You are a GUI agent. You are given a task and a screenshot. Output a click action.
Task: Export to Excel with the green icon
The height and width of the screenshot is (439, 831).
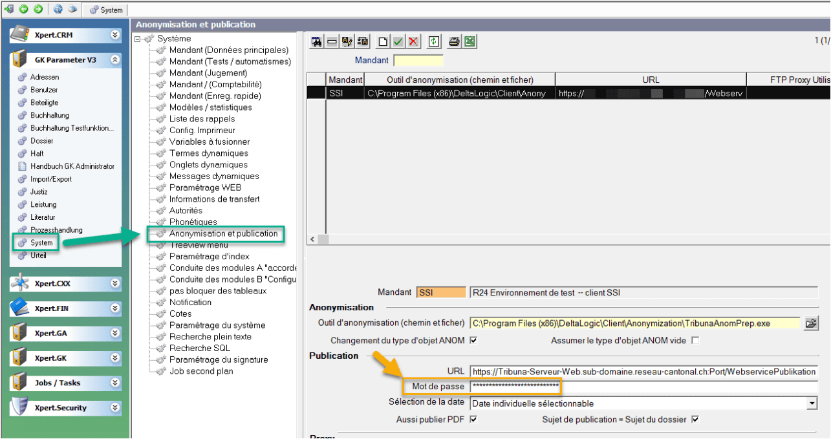[470, 41]
